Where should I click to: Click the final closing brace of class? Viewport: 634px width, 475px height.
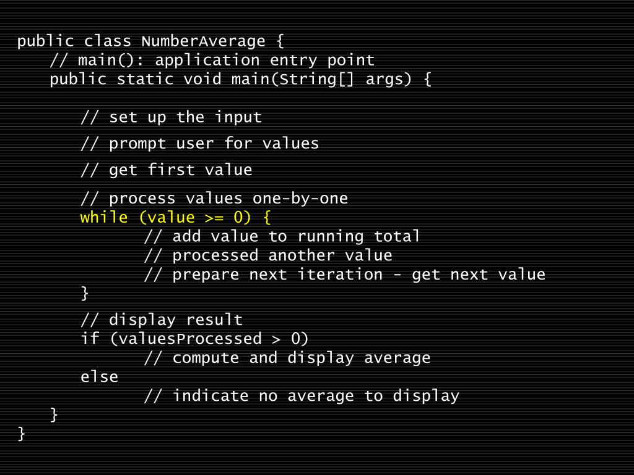[x=22, y=434]
